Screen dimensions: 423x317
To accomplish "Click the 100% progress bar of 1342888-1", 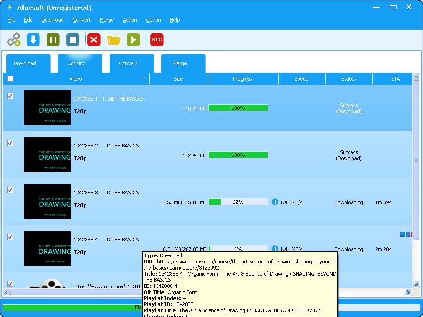I will point(238,108).
